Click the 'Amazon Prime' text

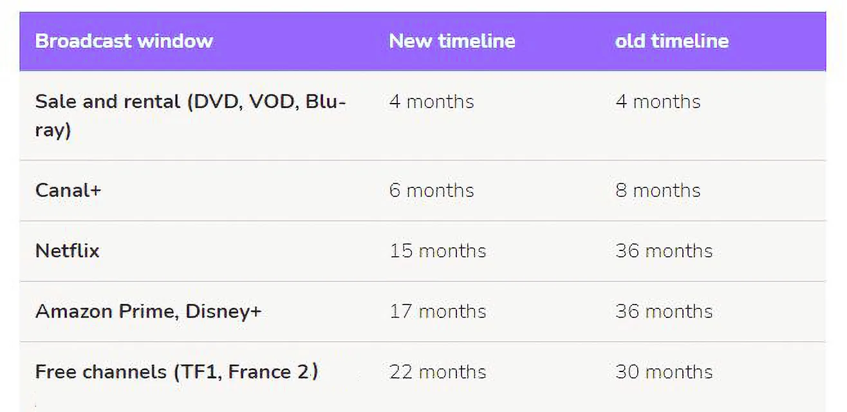[x=105, y=312]
